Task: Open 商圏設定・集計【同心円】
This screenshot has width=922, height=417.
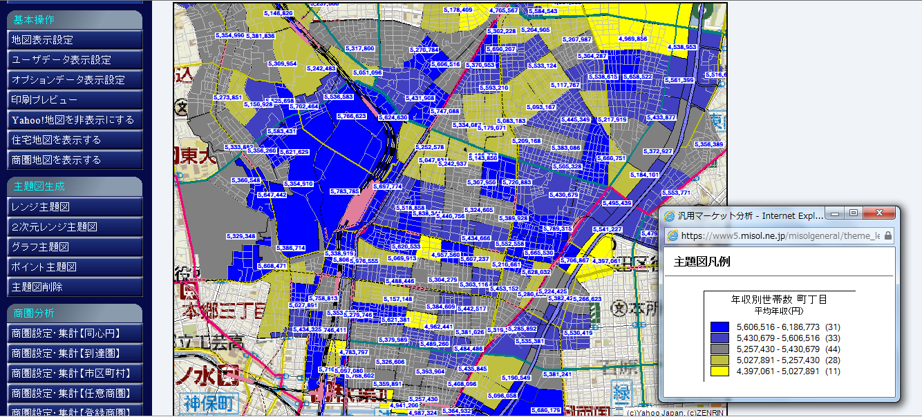Action: 75,333
